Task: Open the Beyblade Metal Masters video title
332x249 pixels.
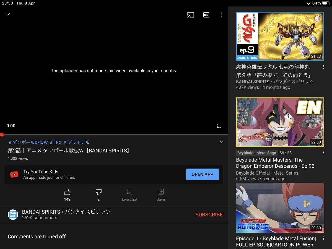Action: (x=275, y=163)
